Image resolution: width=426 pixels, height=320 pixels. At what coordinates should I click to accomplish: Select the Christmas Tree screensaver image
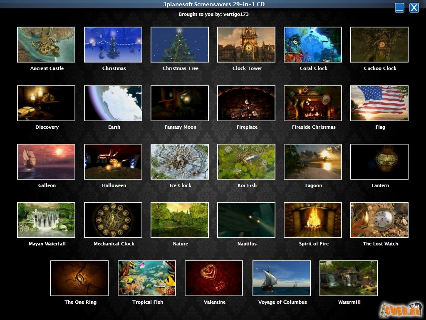[179, 45]
